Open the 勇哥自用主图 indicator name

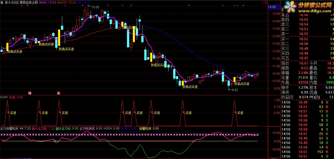tap(29, 2)
